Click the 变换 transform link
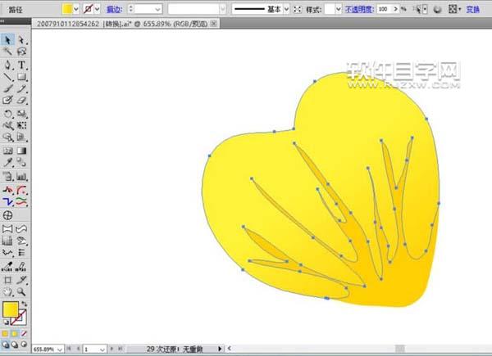 click(x=473, y=8)
